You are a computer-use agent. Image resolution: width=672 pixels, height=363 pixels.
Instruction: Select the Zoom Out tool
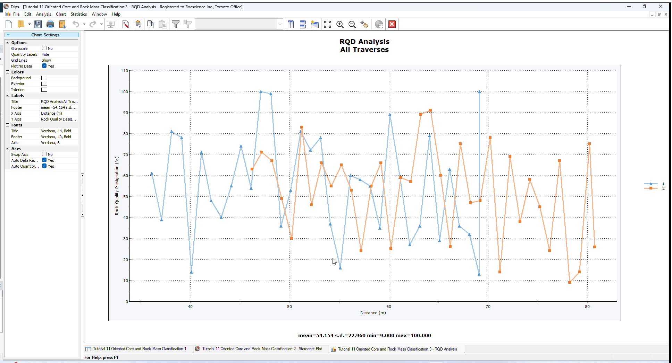pos(352,24)
